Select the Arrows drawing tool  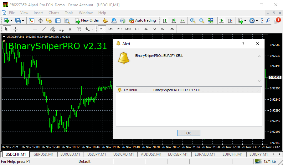[88, 29]
